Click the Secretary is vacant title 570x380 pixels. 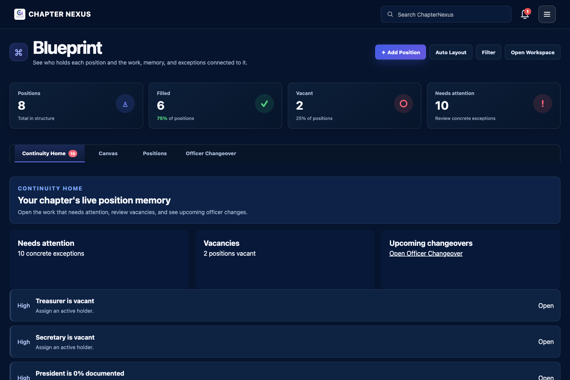click(65, 338)
